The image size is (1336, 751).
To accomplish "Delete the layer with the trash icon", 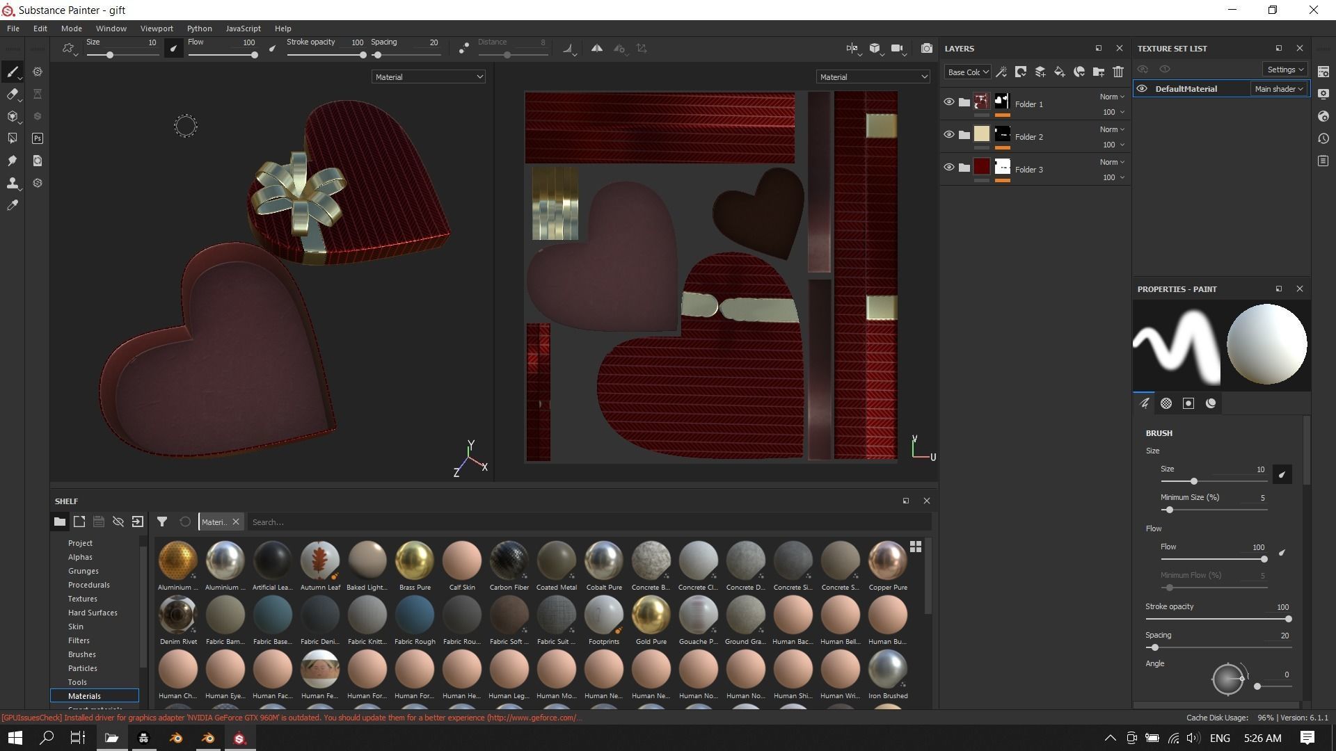I will click(1118, 72).
